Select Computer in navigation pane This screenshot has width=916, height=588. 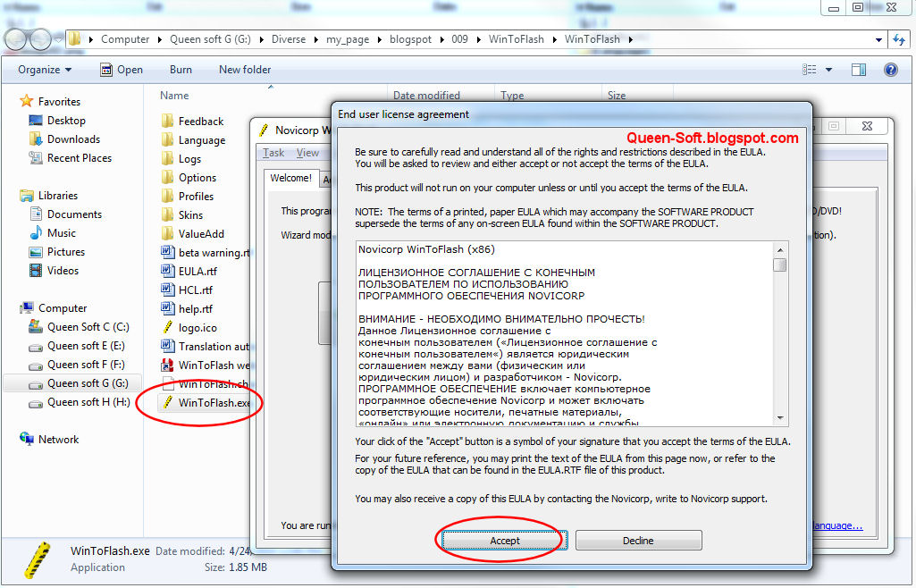pyautogui.click(x=63, y=307)
